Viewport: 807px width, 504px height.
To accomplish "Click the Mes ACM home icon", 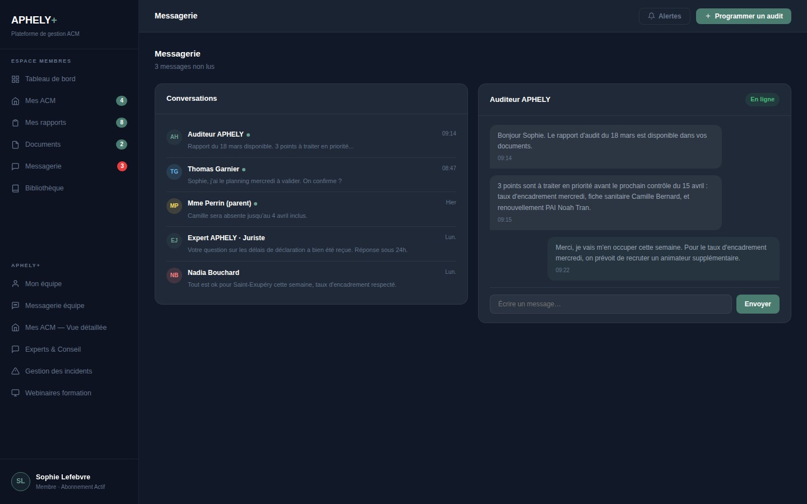I will click(x=15, y=101).
